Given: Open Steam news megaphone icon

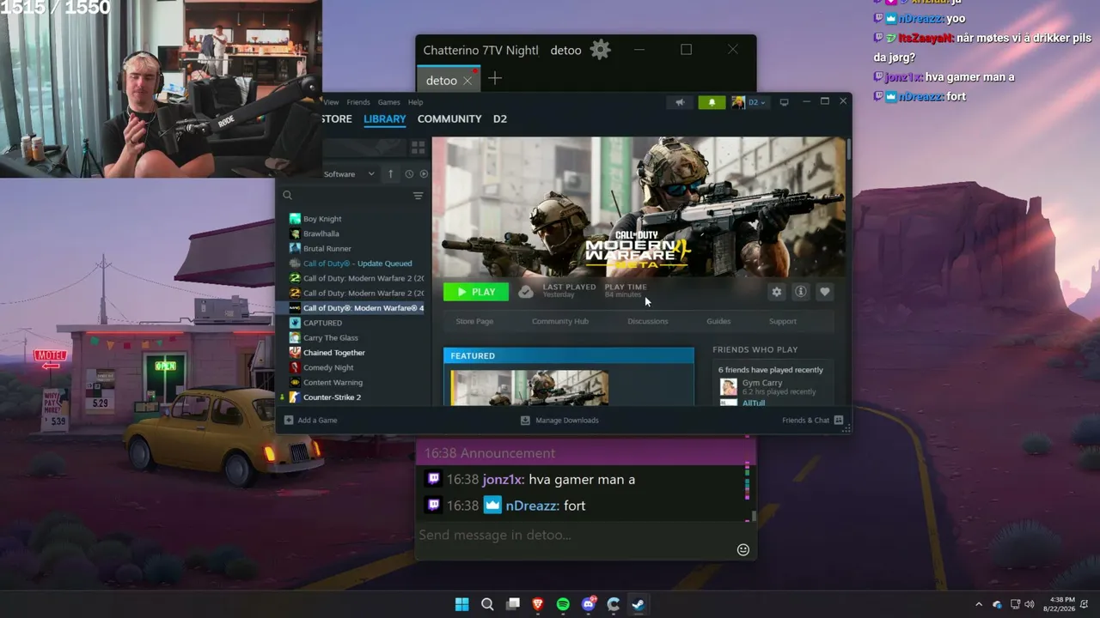Looking at the screenshot, I should click(x=680, y=102).
